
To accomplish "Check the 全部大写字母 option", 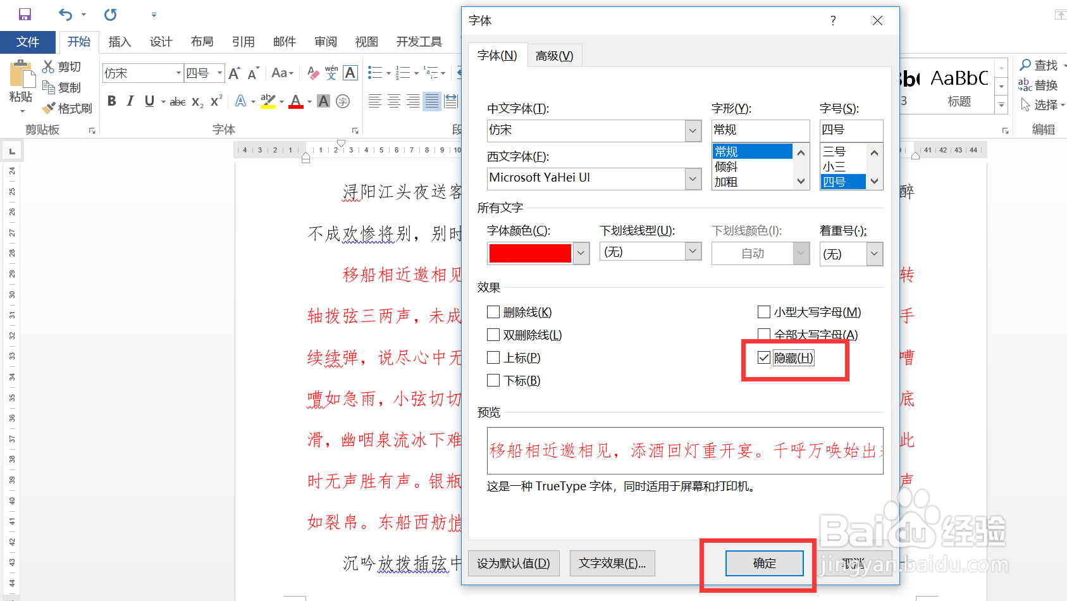I will [x=763, y=334].
